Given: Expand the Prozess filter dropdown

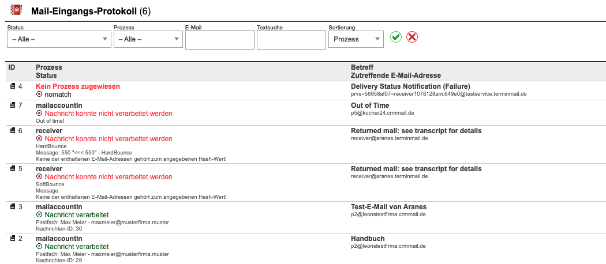Looking at the screenshot, I should 148,39.
